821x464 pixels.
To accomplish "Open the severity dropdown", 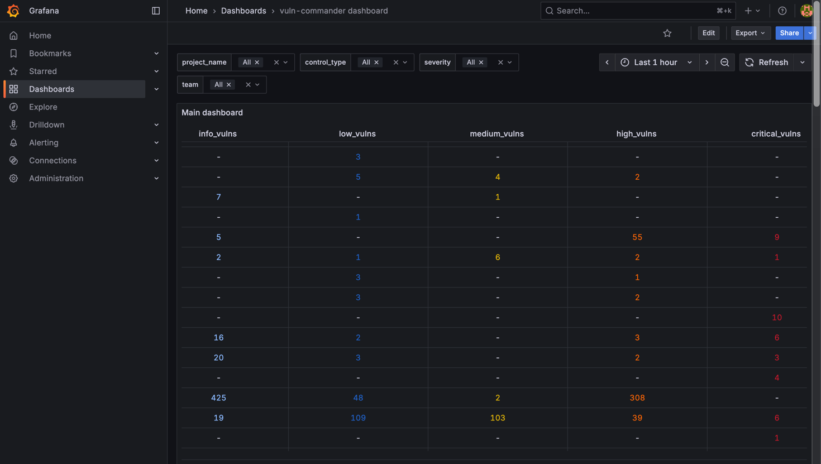I will pos(510,63).
